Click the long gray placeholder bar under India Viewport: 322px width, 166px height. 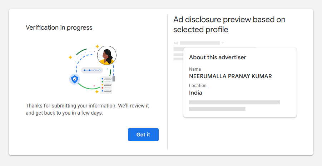(x=234, y=102)
